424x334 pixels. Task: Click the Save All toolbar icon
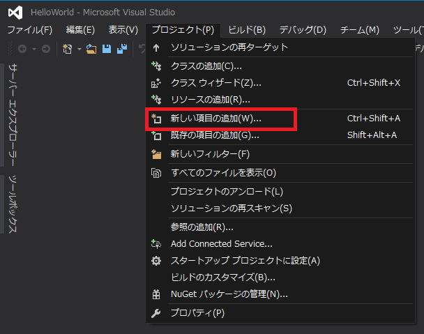122,49
